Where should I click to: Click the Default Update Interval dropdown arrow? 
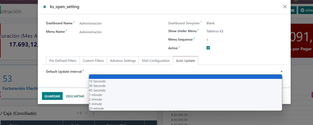point(281,71)
